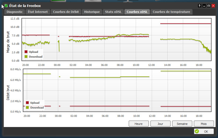218x138 pixels.
Task: Click red Upload swatch in Débit brut legend
Action: (x=27, y=103)
